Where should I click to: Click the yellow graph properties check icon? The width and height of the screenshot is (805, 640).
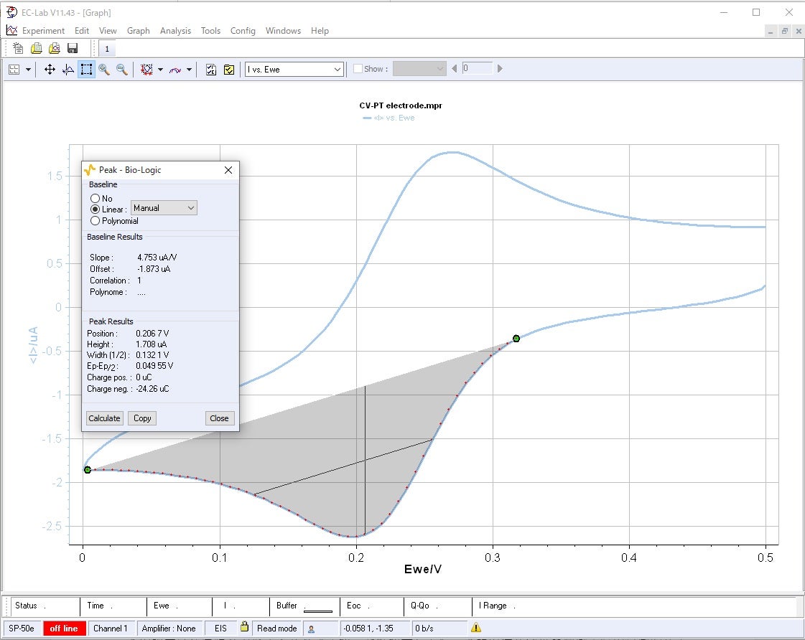(229, 69)
